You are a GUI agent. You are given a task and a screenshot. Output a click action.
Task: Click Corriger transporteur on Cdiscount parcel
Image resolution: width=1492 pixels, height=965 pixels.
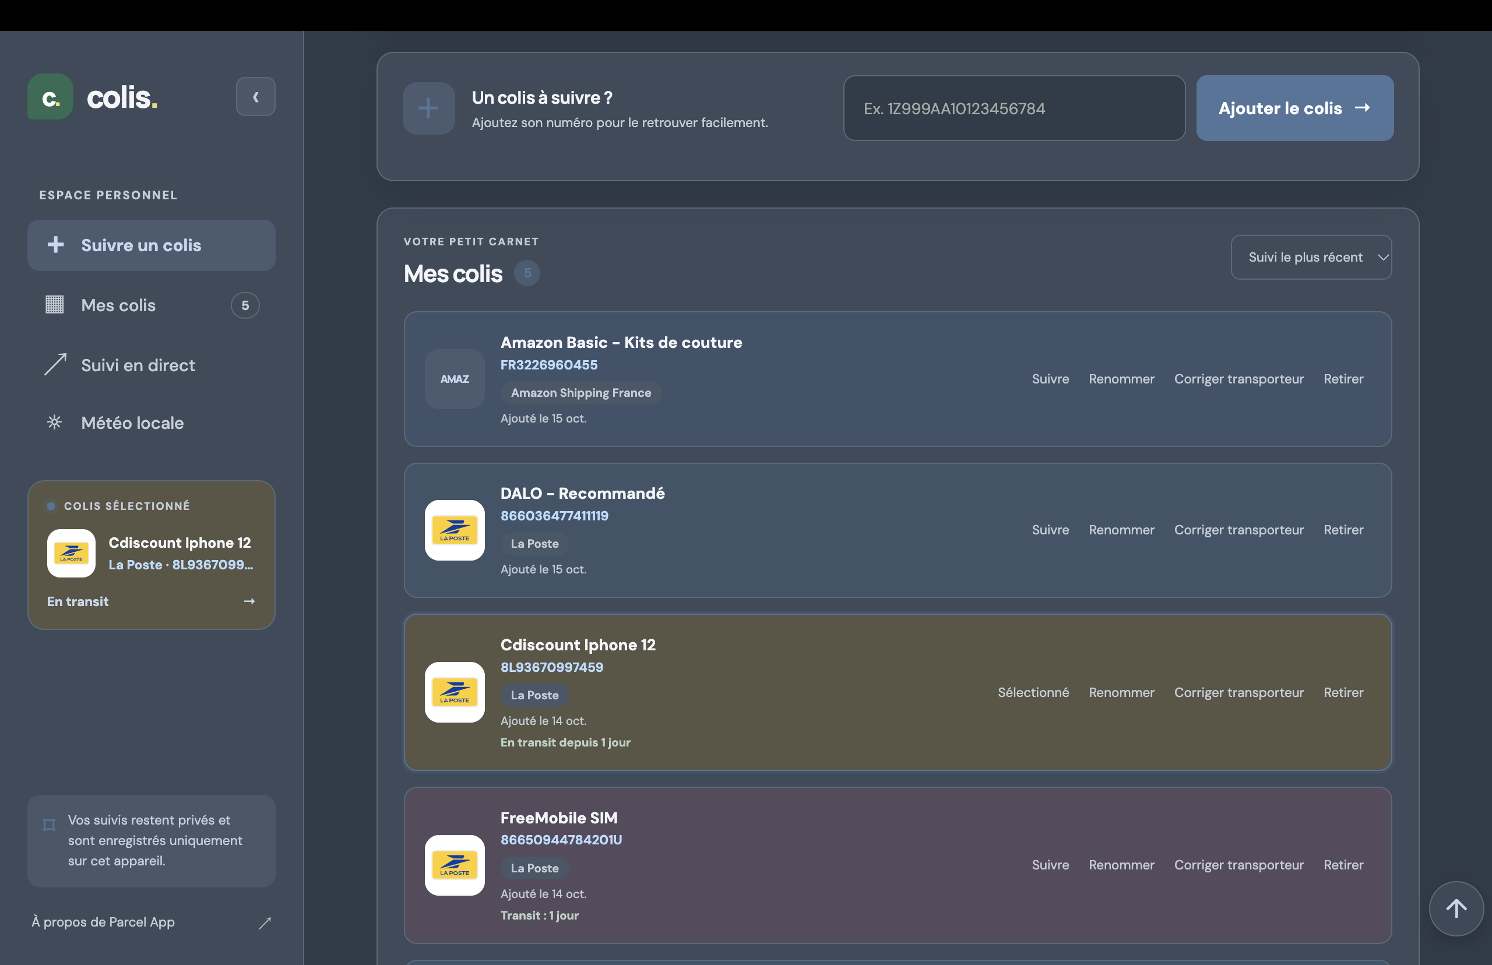[1238, 692]
